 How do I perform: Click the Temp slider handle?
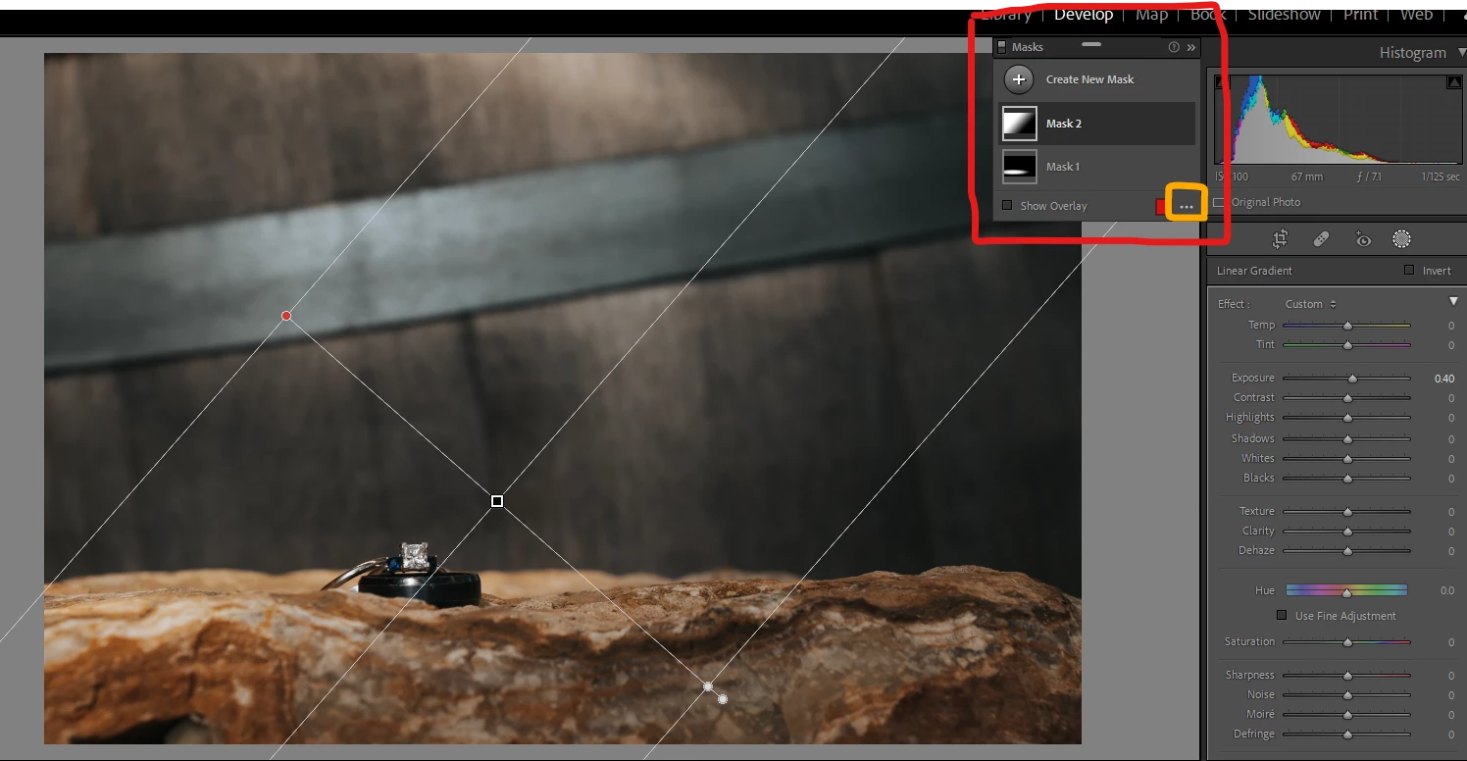(x=1347, y=326)
